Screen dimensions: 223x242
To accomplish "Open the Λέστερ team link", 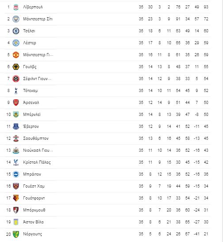I will point(30,43).
